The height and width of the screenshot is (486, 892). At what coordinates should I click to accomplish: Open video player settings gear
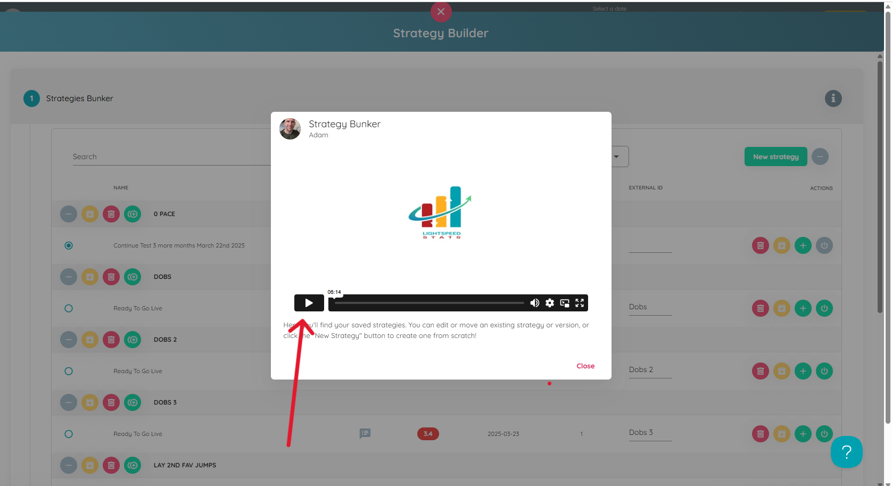point(550,303)
